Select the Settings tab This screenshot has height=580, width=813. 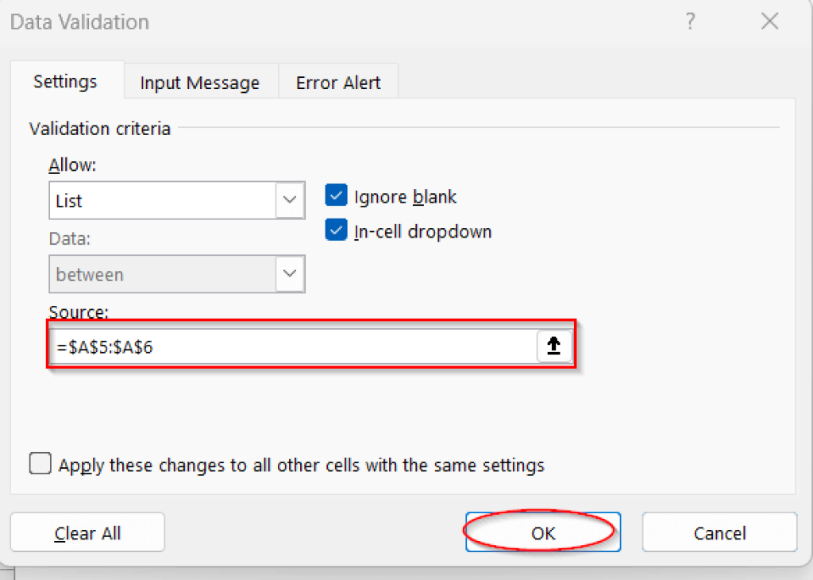[66, 82]
